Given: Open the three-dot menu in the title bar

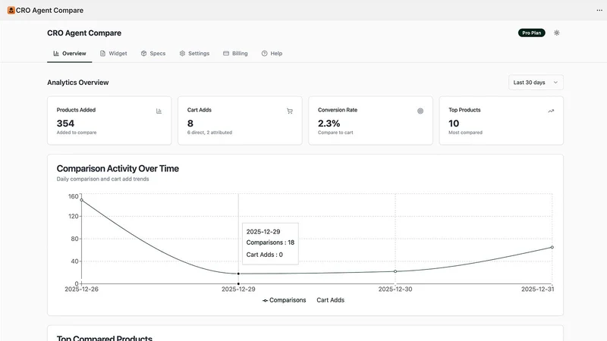Looking at the screenshot, I should [x=599, y=11].
